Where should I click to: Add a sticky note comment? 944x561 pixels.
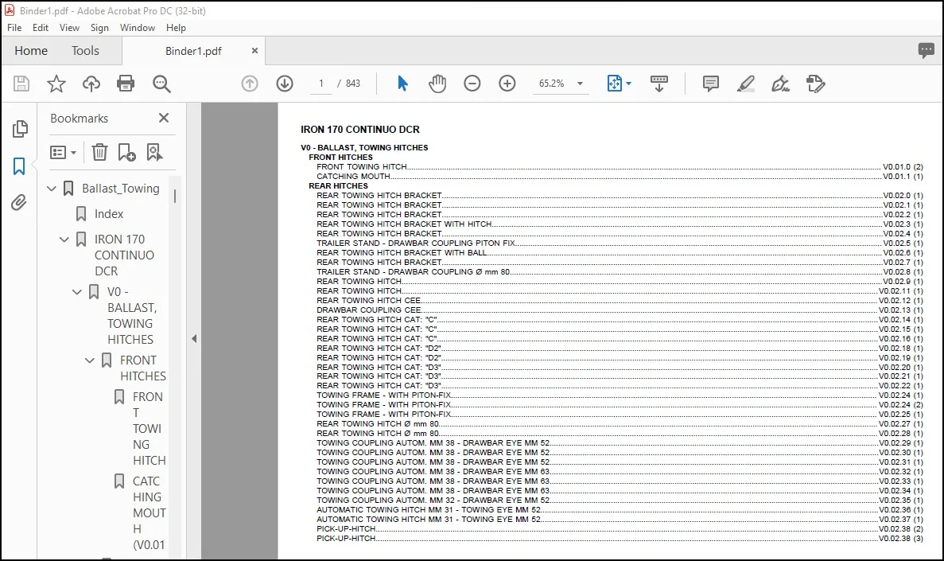[x=710, y=84]
